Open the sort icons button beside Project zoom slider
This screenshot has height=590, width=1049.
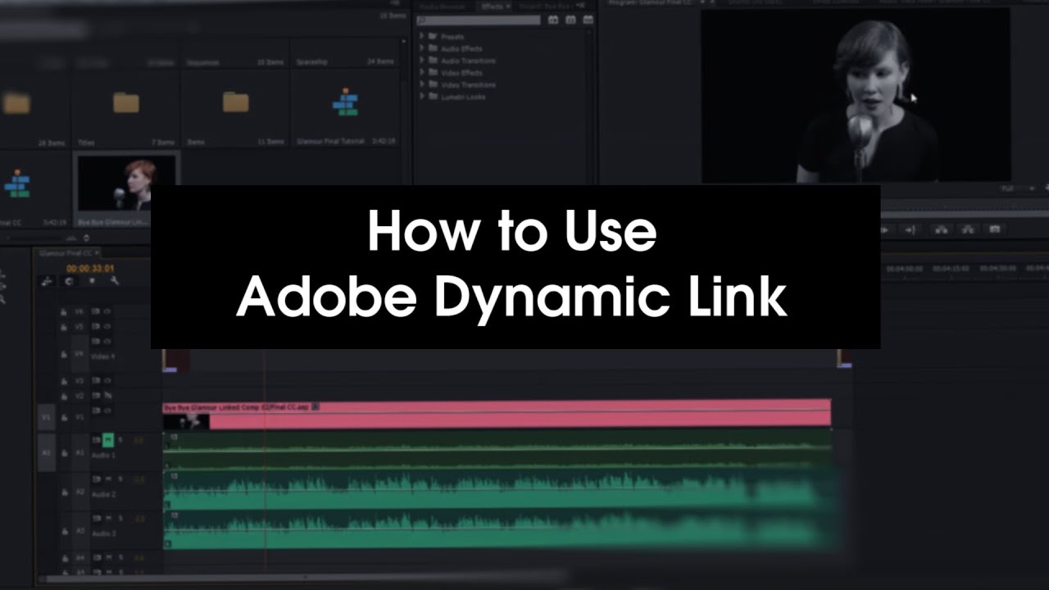coord(87,238)
